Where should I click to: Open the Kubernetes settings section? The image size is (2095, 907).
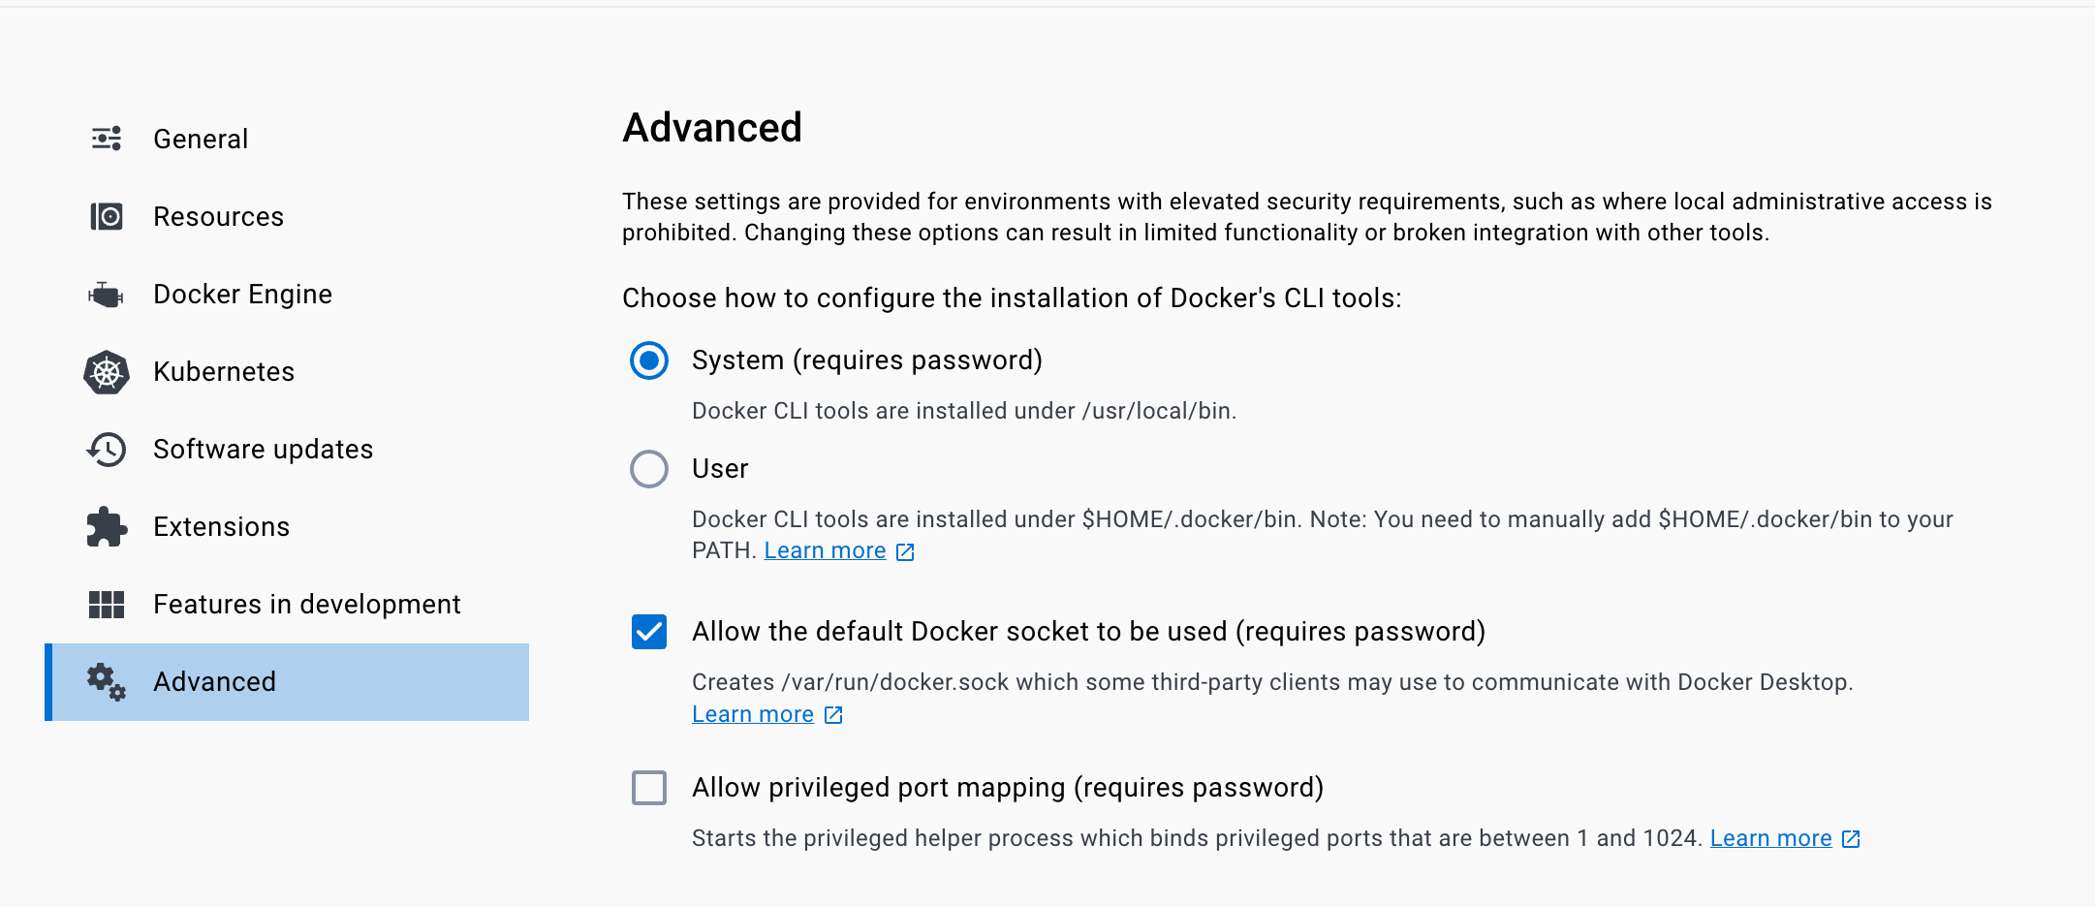(x=224, y=371)
